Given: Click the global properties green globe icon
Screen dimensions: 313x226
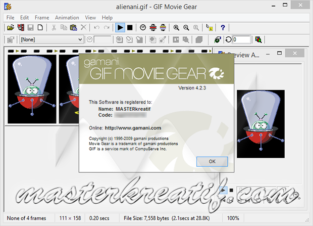Looking at the screenshot, I should coord(218,39).
